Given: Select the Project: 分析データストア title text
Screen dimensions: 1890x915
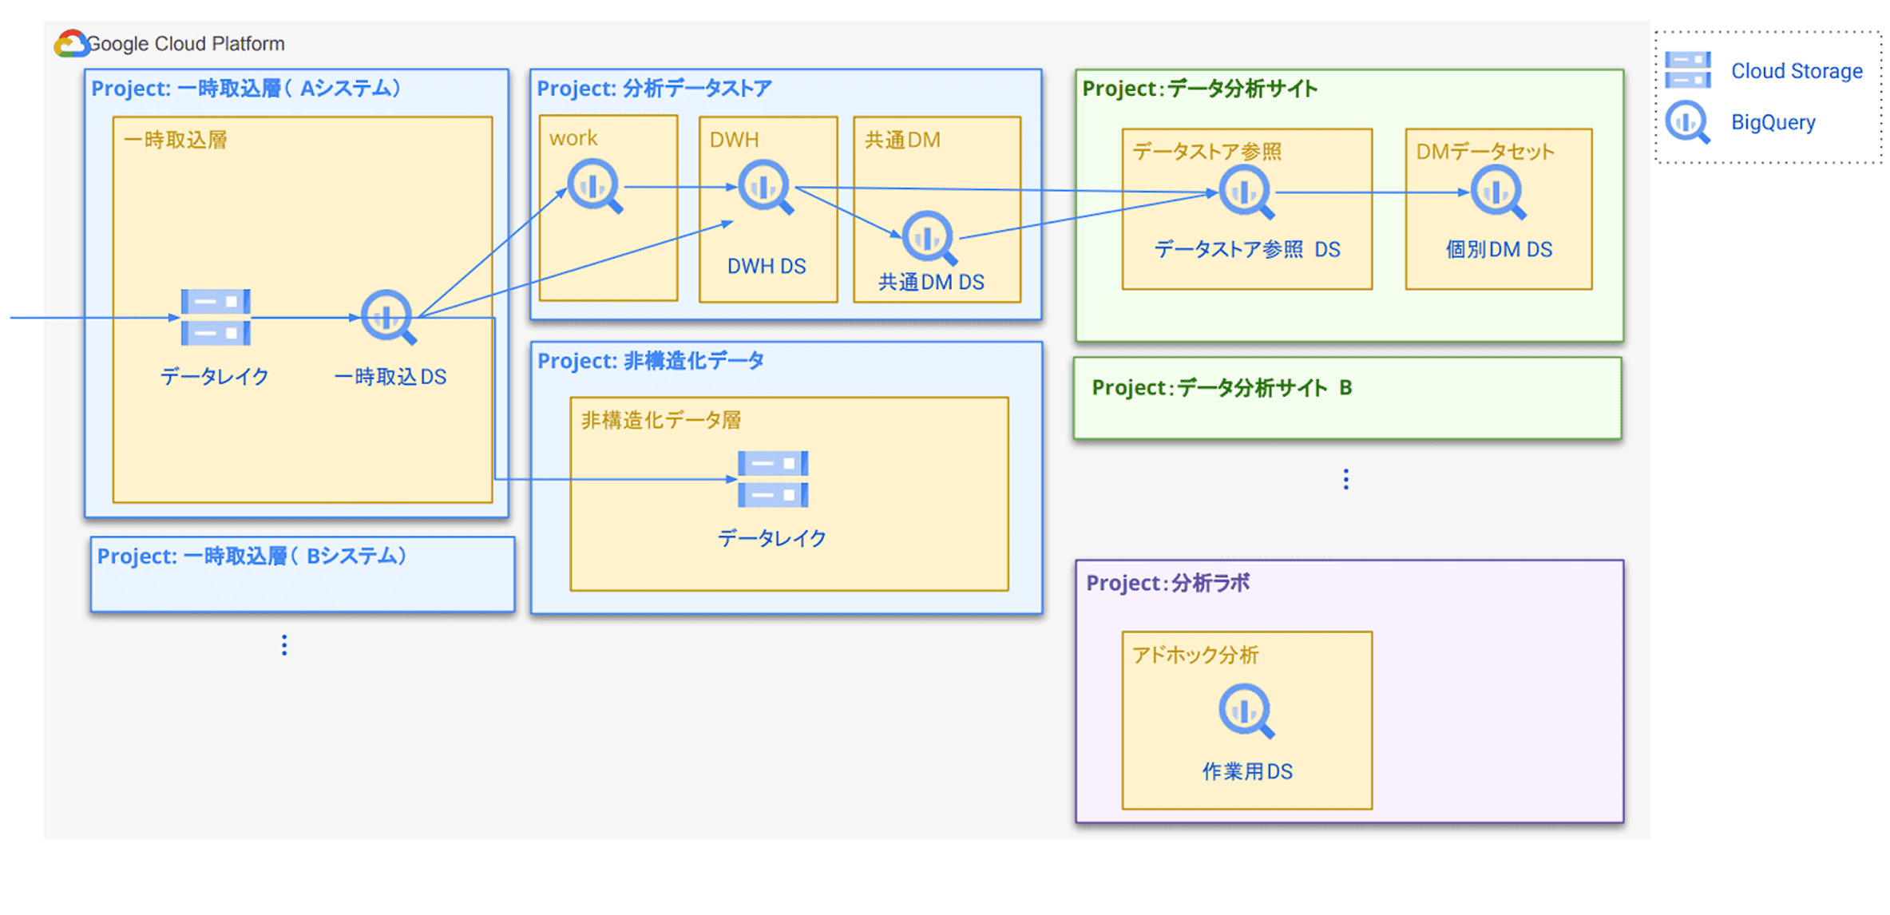Looking at the screenshot, I should [654, 89].
